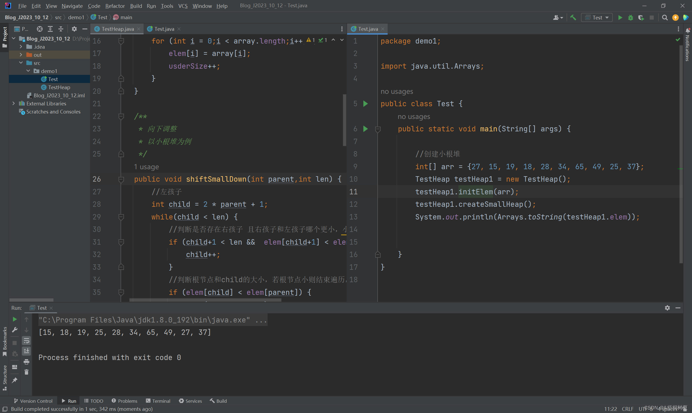The height and width of the screenshot is (413, 692).
Task: Run with coverage icon in toolbar
Action: (641, 18)
